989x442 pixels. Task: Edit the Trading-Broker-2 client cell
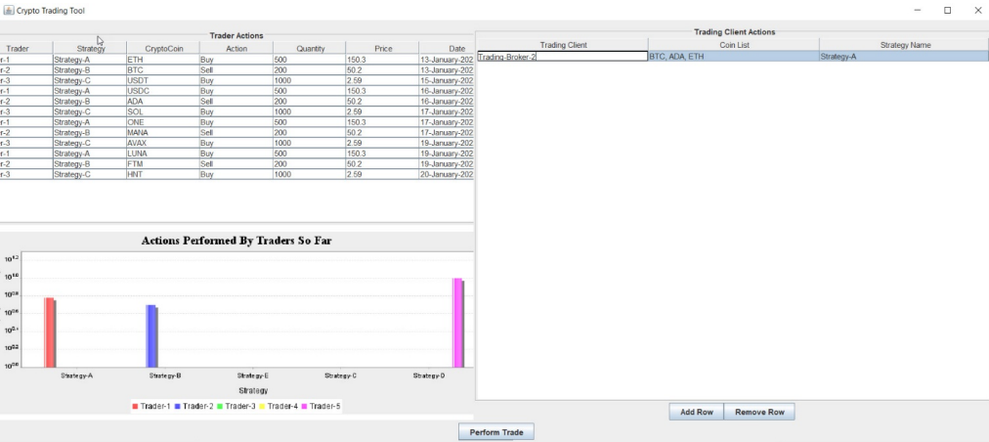click(561, 57)
